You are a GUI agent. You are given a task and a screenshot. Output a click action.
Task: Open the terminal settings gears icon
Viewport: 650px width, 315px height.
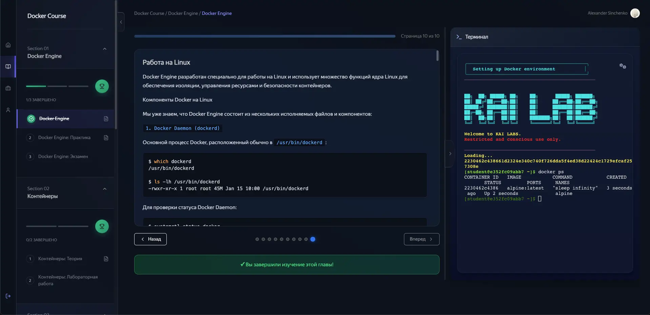click(x=623, y=66)
